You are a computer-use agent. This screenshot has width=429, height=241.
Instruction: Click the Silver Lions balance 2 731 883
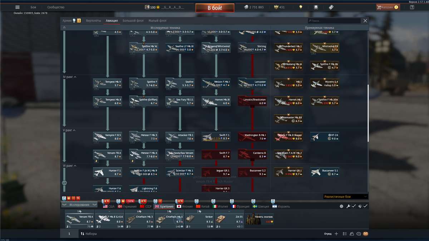coord(254,7)
